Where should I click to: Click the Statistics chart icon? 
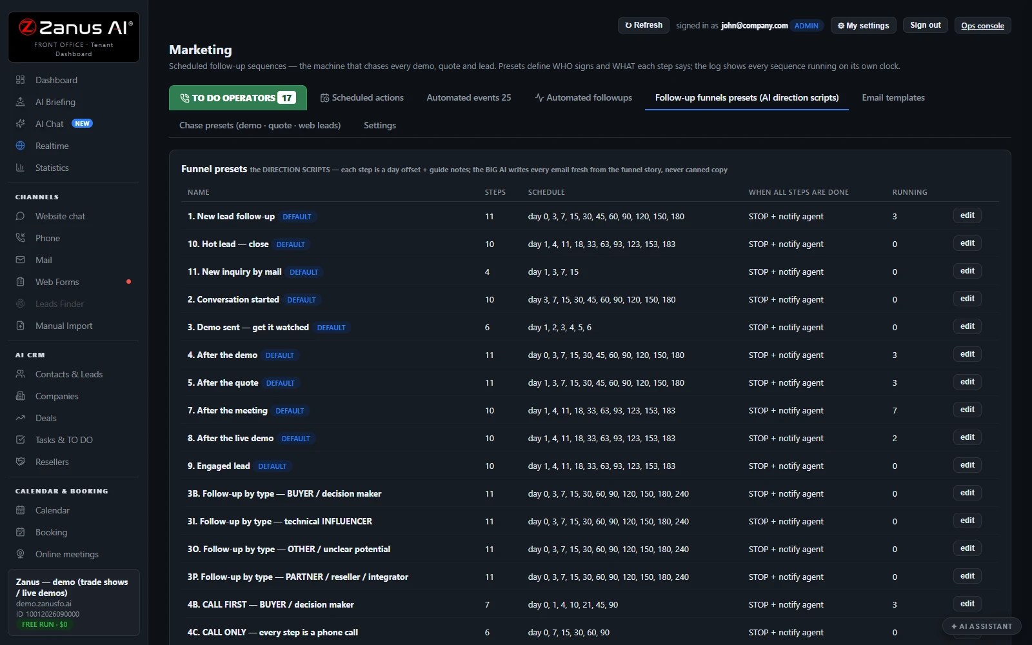(x=20, y=168)
